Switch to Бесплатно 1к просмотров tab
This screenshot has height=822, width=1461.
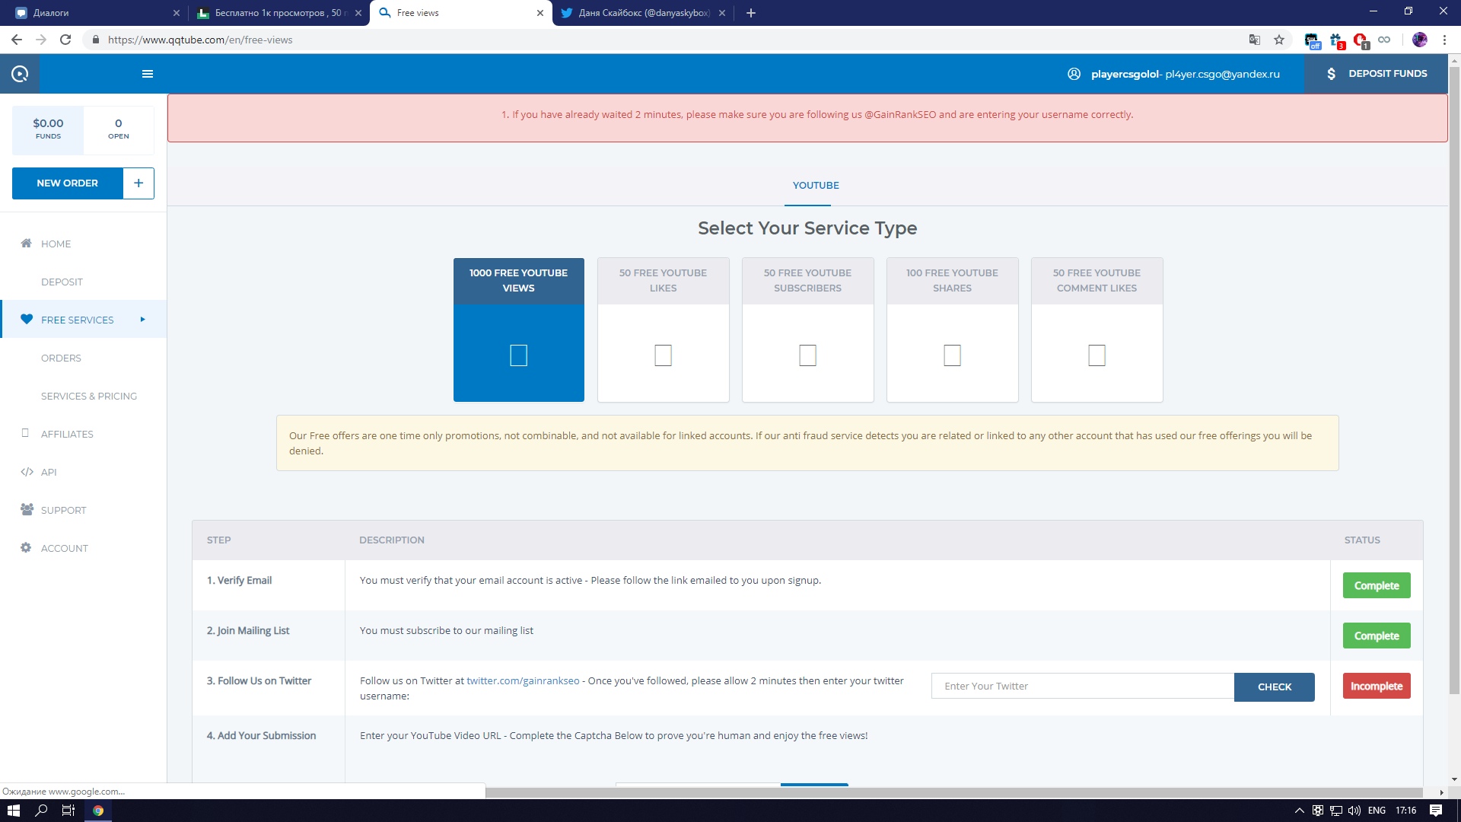279,13
